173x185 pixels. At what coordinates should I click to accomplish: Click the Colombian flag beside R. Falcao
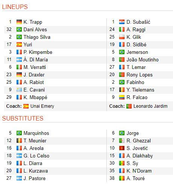click(122, 97)
